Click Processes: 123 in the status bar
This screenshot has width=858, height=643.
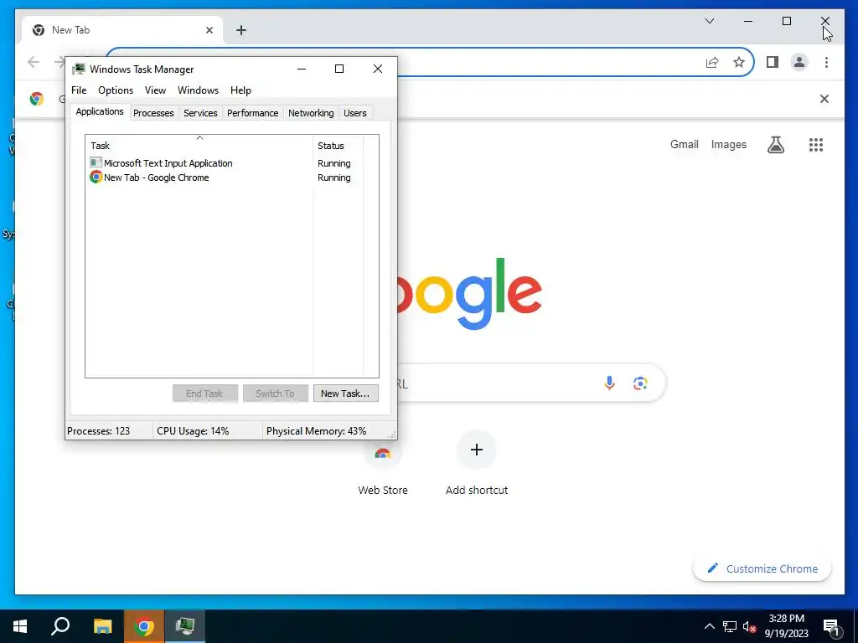pos(99,431)
